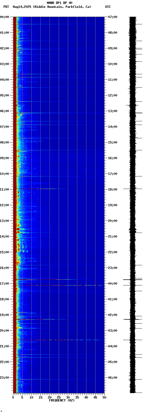Click the 10:00 UTC time label
The width and height of the screenshot is (144, 414).
pos(113,64)
